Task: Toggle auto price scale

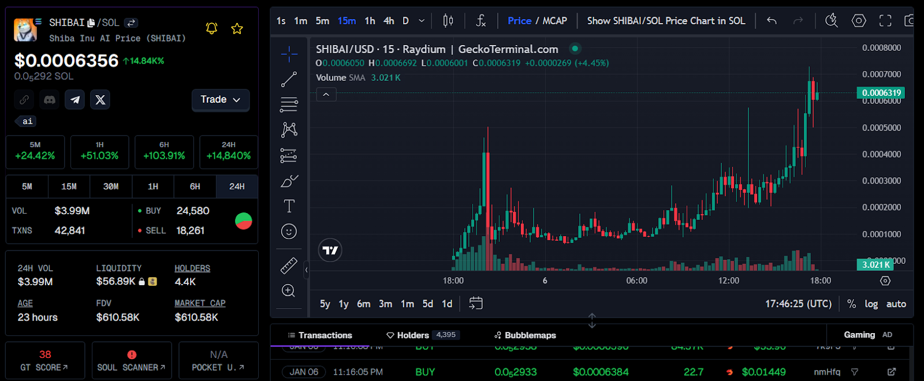Action: 896,304
